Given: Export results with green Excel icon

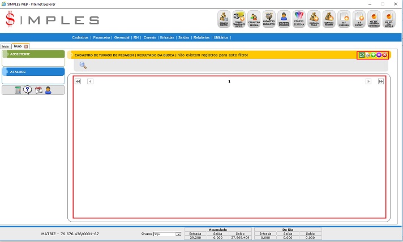Looking at the screenshot, I should (x=362, y=55).
